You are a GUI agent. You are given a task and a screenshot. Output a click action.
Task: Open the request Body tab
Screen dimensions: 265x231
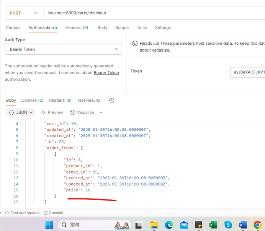click(102, 28)
